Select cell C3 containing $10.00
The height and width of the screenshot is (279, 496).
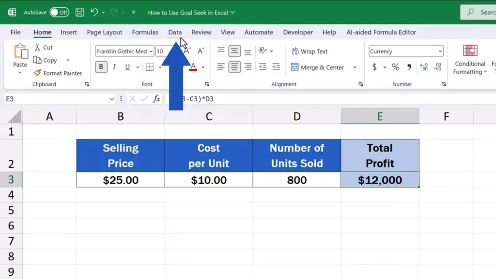208,180
